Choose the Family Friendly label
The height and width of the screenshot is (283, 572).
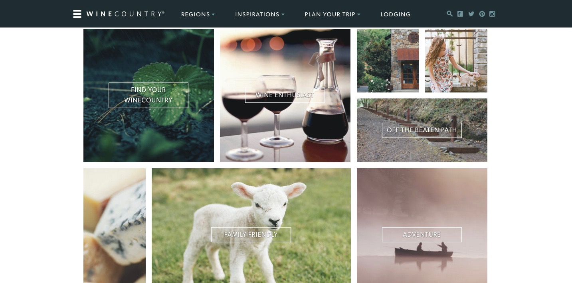coord(251,235)
